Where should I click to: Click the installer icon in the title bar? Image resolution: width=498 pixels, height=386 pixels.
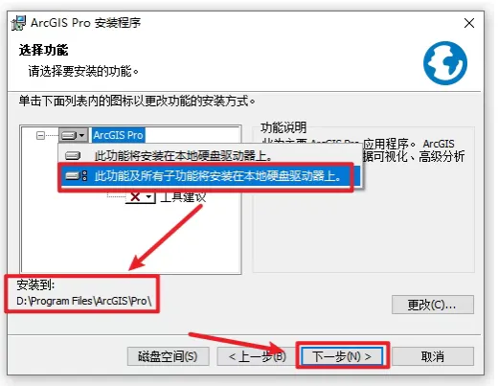pos(18,23)
